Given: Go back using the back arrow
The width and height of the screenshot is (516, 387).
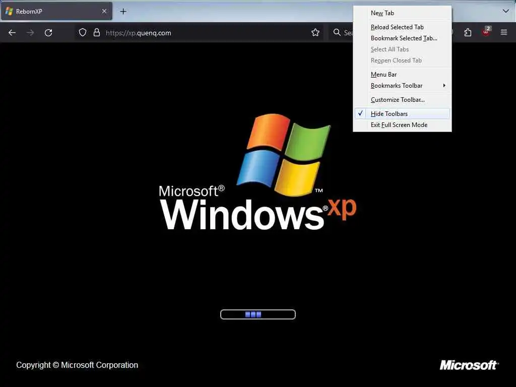Looking at the screenshot, I should tap(12, 33).
